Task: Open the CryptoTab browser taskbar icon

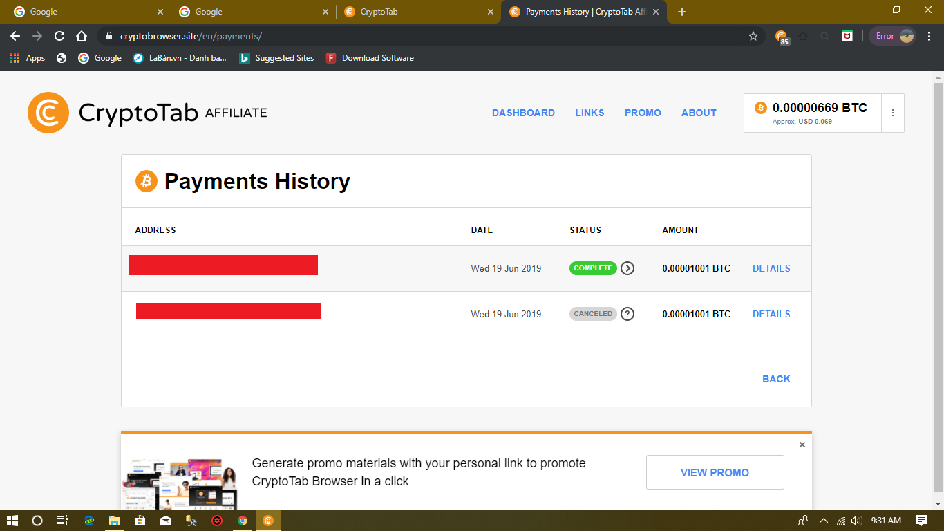Action: tap(268, 521)
